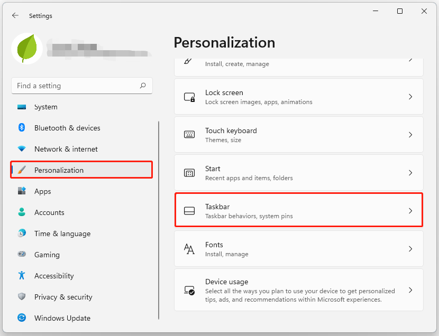
Task: Open Time & language label
Action: click(x=62, y=234)
